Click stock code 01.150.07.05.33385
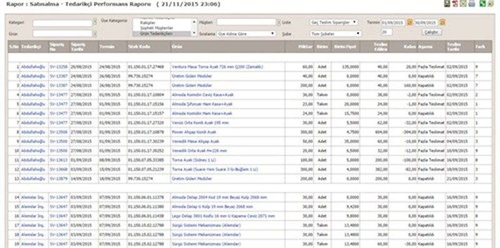The height and width of the screenshot is (248, 500). coord(146,160)
